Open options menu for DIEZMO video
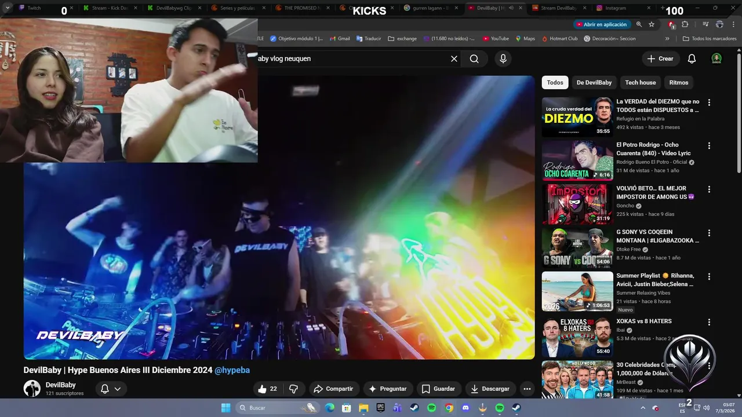Image resolution: width=742 pixels, height=417 pixels. (x=708, y=103)
